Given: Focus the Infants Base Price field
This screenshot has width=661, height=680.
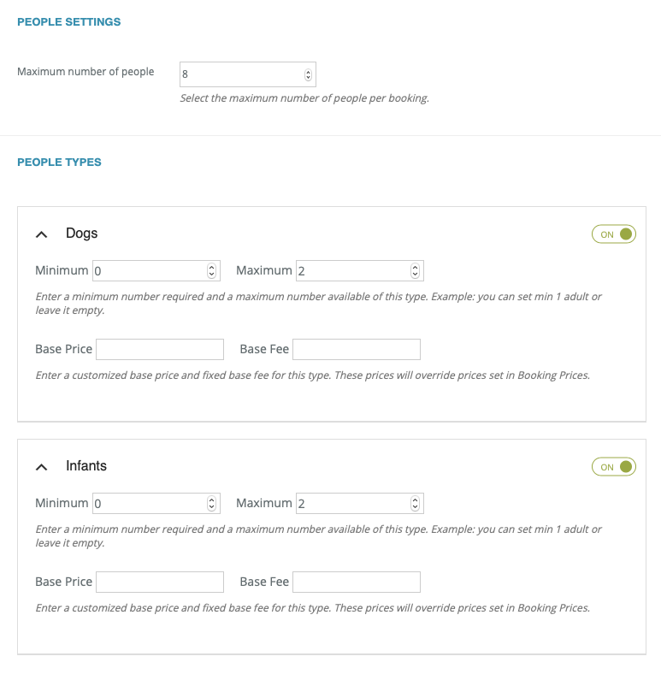Looking at the screenshot, I should click(160, 582).
